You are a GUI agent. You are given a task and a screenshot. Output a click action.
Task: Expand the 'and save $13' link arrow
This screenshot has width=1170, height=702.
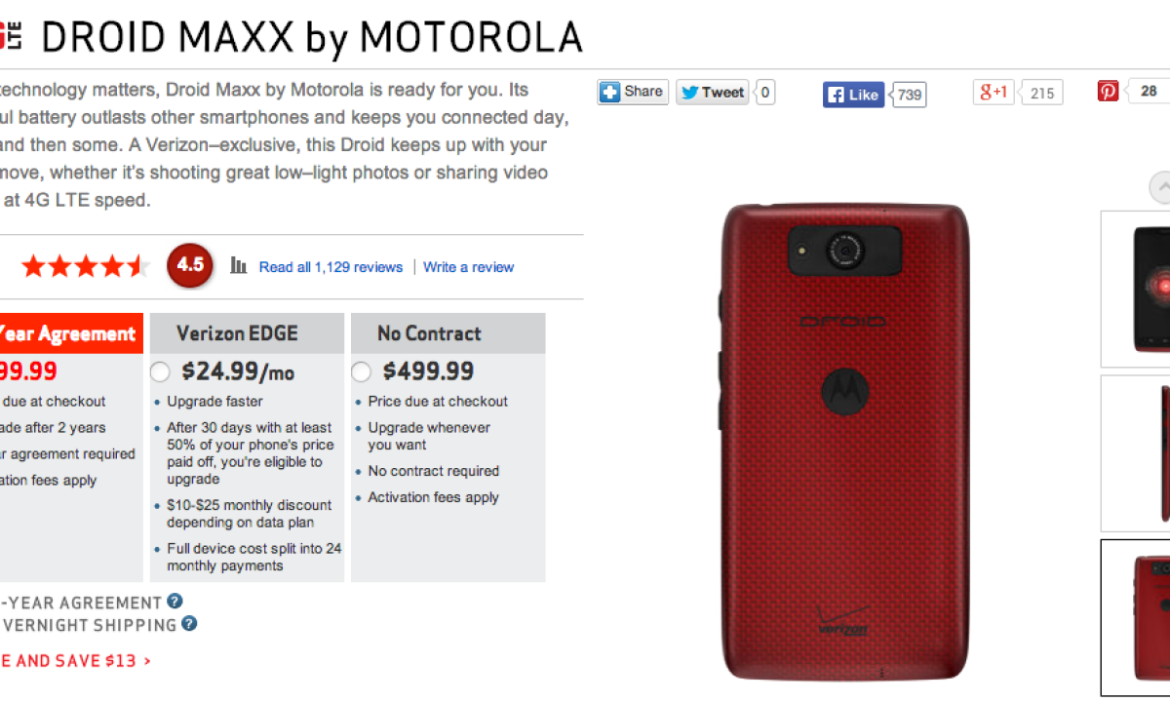(x=147, y=661)
